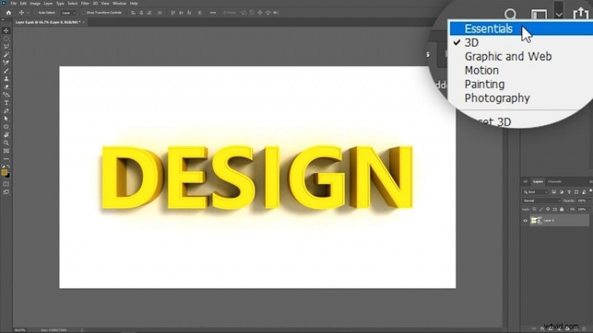Click the foreground color swatch
The image size is (593, 333).
coord(4,172)
